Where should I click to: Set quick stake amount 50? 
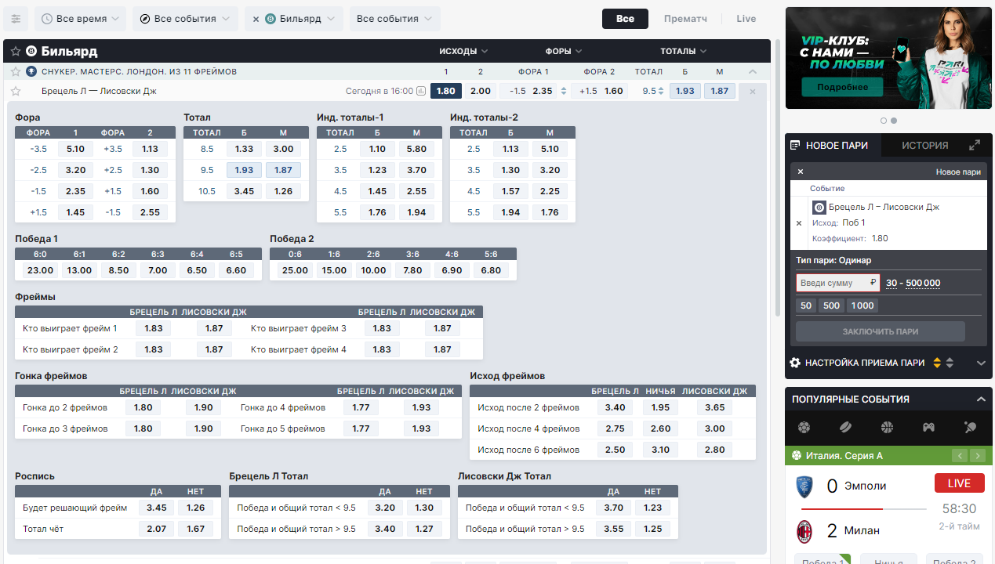pos(806,306)
